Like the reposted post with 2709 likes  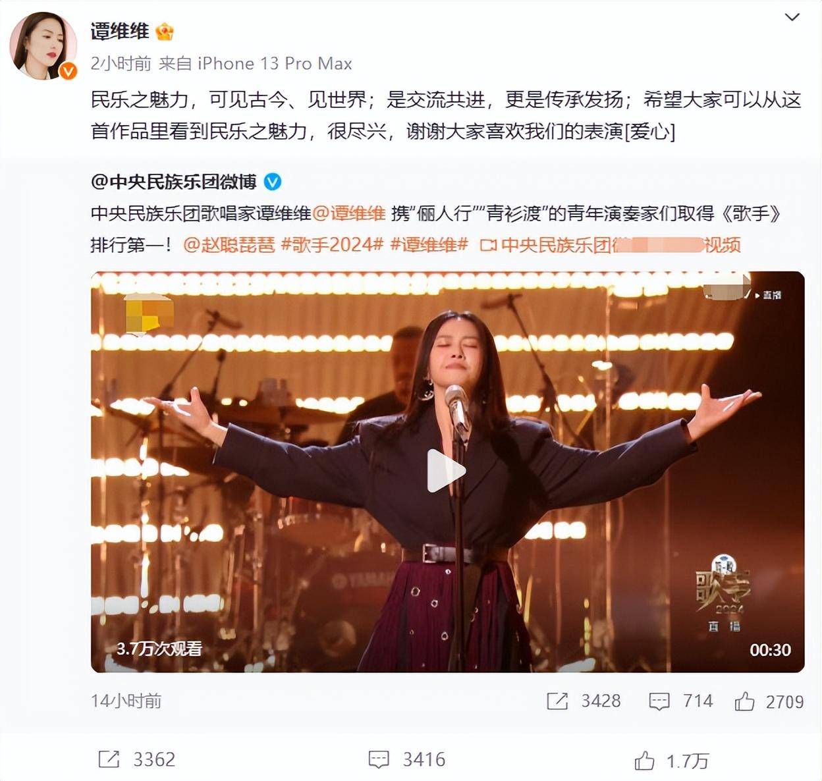[x=745, y=701]
